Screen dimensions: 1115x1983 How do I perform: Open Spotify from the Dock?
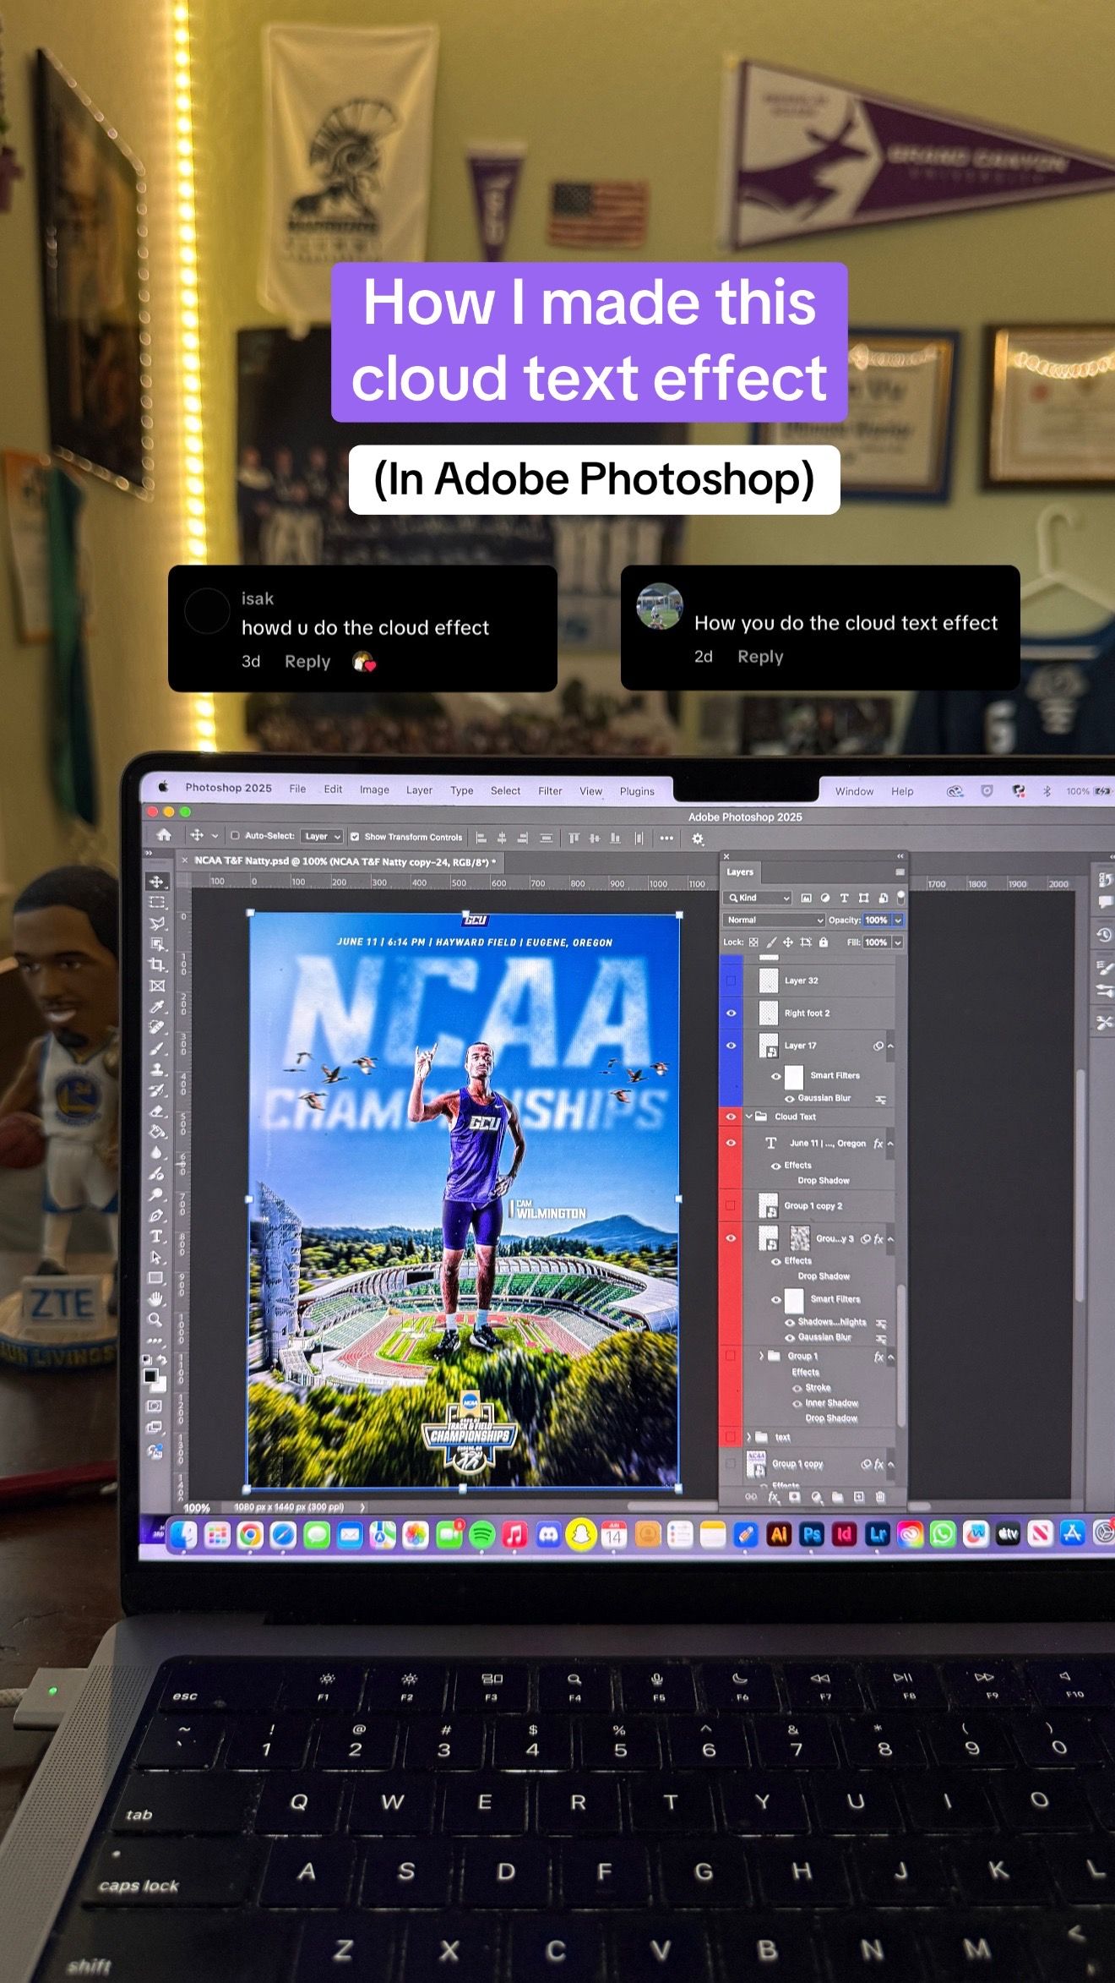pyautogui.click(x=481, y=1534)
